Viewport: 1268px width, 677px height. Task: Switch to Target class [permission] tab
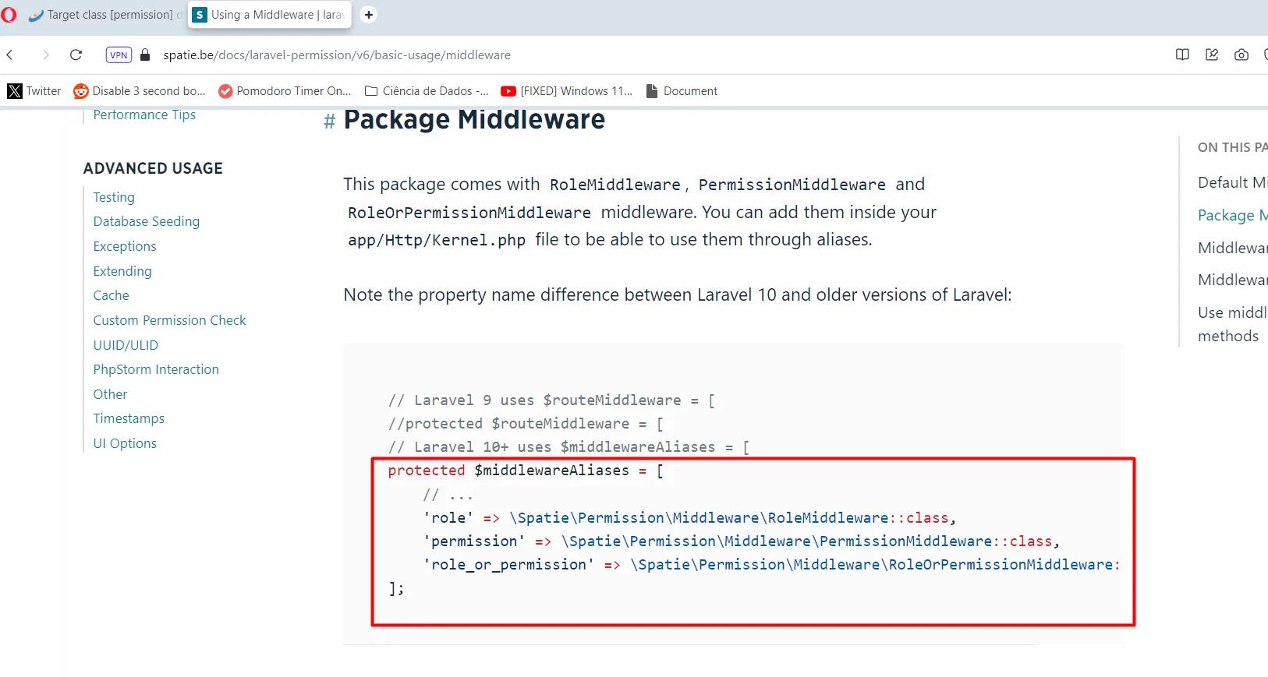click(x=104, y=15)
